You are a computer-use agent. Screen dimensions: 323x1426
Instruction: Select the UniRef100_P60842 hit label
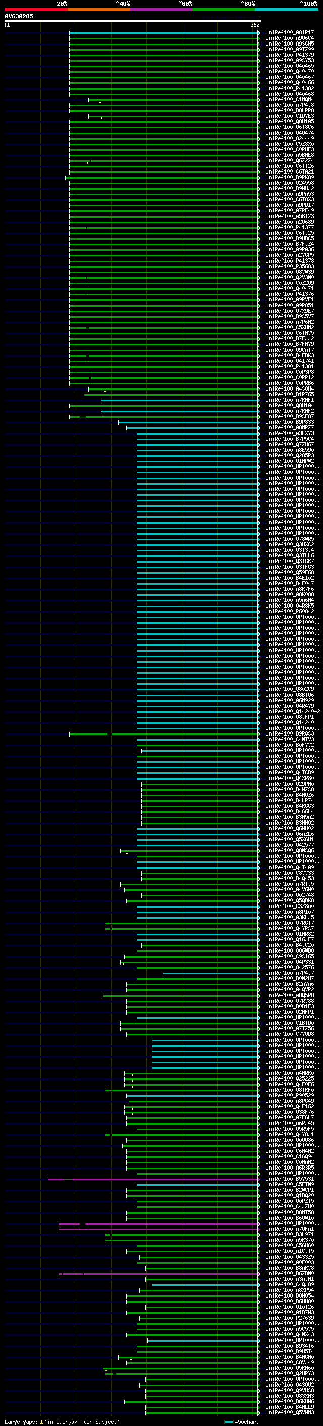click(x=290, y=612)
